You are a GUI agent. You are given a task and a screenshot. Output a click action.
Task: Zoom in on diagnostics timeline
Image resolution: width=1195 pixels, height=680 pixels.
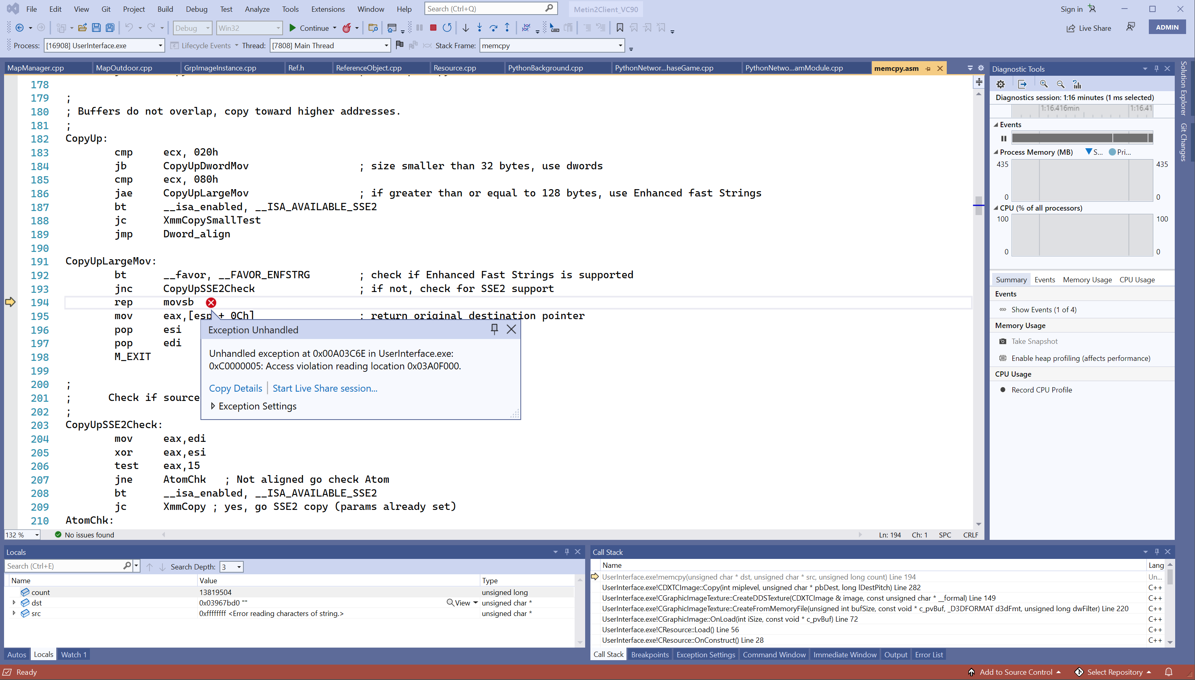1043,85
